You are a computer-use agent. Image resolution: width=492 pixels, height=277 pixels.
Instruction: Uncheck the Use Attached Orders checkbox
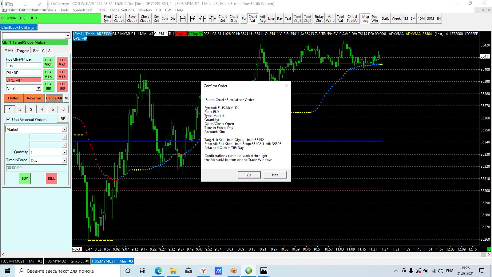point(8,119)
